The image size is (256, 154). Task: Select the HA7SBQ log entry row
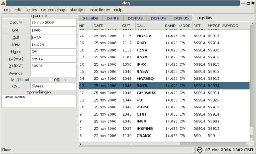(164, 78)
